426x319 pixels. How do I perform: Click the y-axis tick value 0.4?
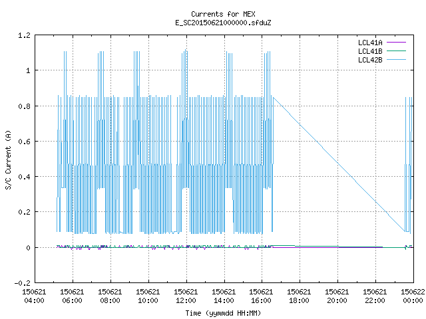pos(24,177)
